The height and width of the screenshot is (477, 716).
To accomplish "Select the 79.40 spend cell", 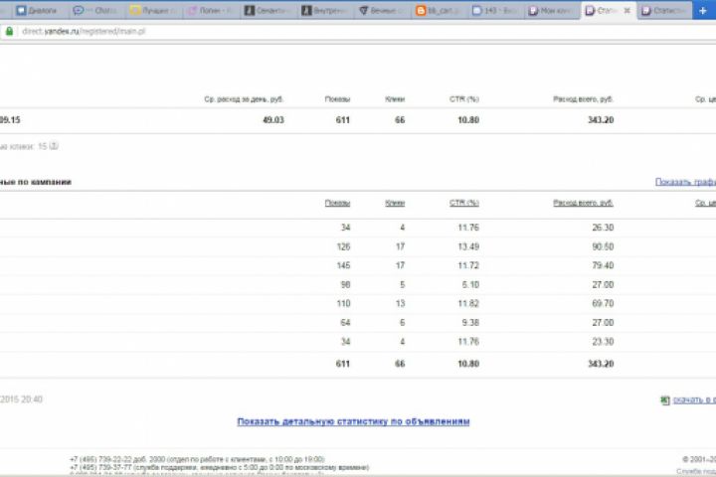I will pyautogui.click(x=603, y=265).
